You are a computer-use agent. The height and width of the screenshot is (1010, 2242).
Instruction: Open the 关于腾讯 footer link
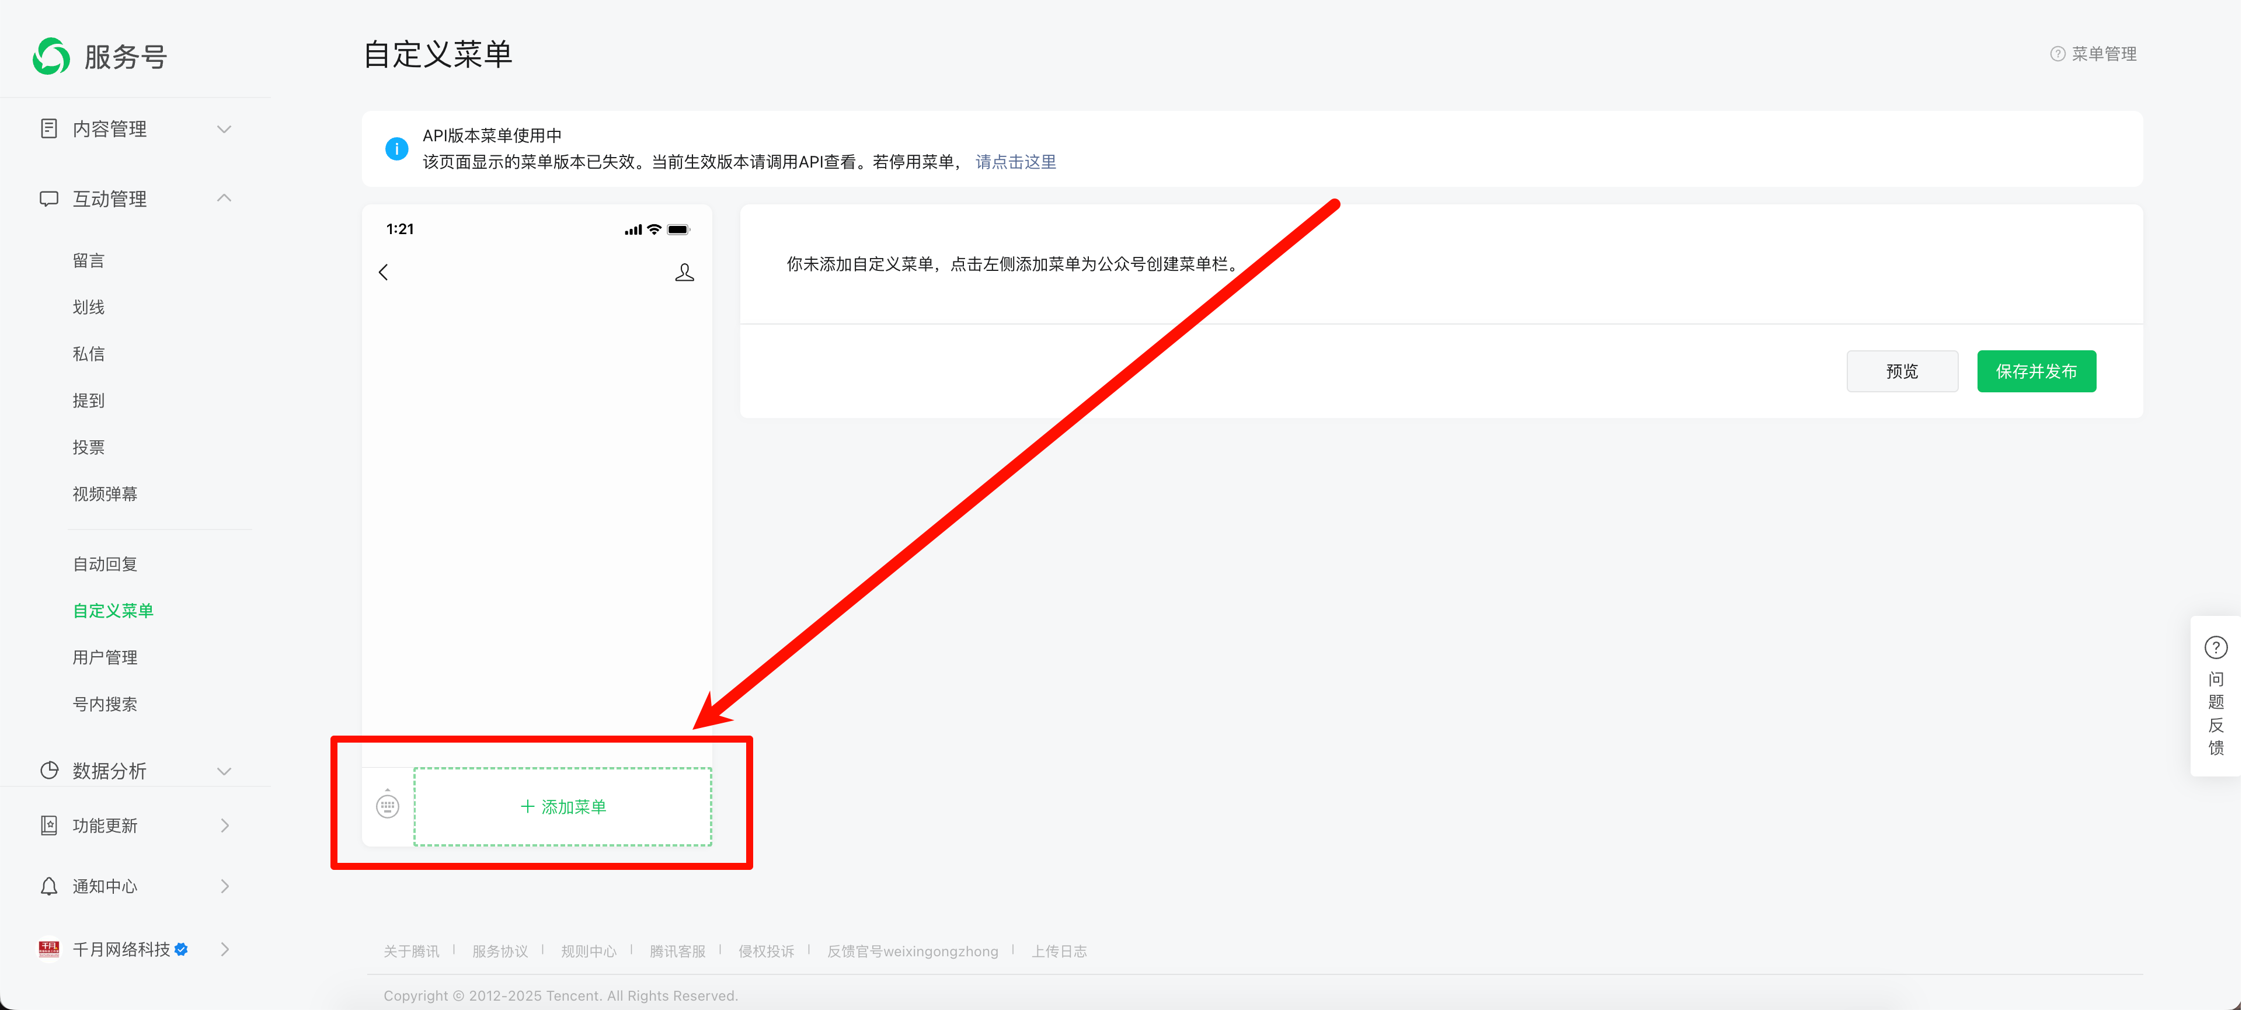[412, 952]
